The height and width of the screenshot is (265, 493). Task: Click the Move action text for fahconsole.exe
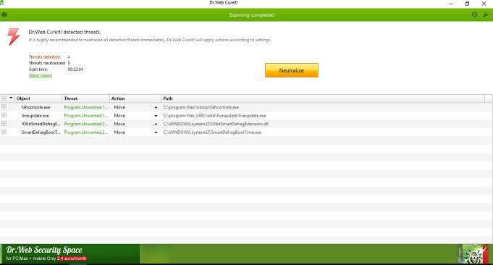[x=119, y=107]
